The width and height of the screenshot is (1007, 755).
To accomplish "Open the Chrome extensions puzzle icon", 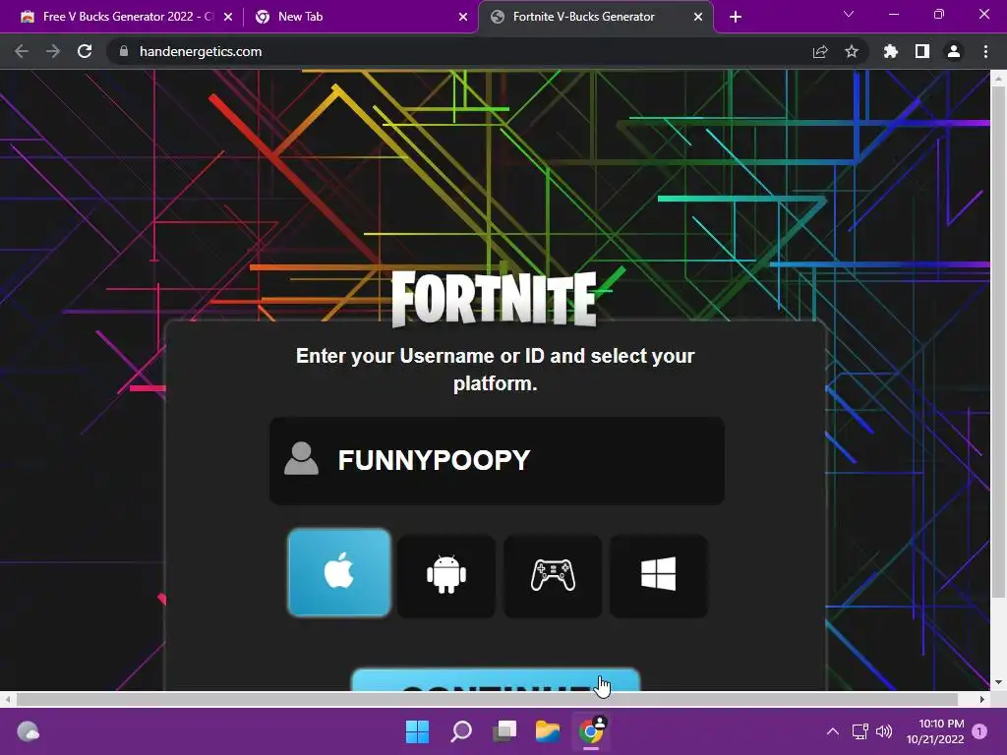I will click(x=890, y=51).
